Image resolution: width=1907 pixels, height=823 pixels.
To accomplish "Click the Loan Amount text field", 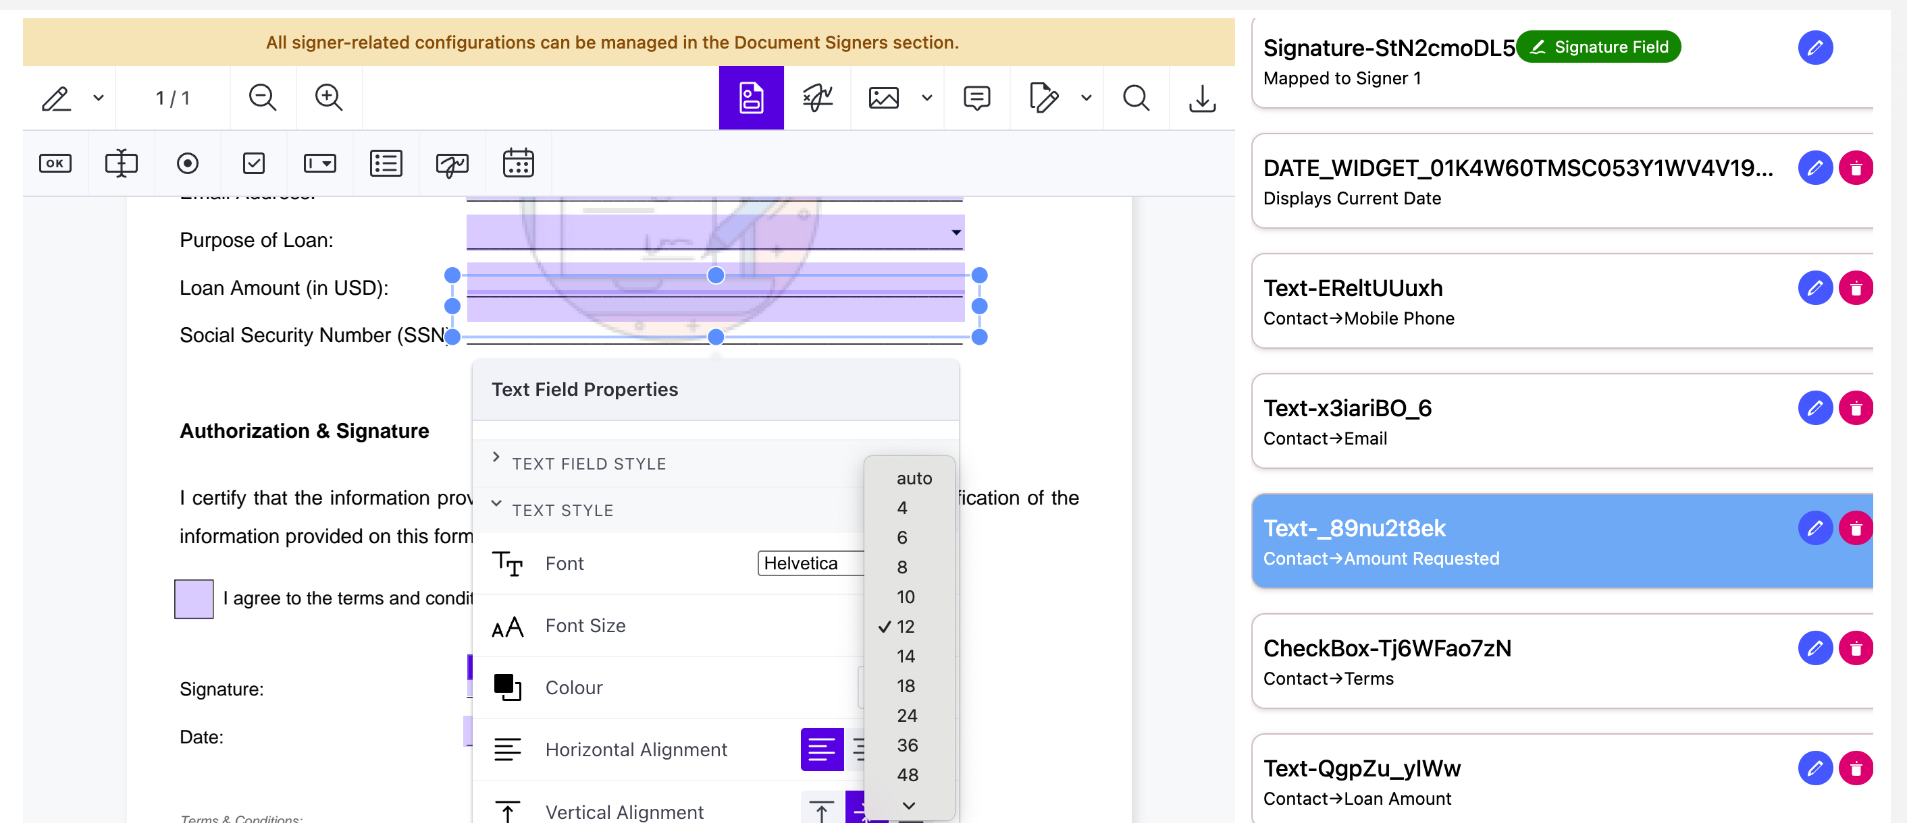I will [715, 280].
